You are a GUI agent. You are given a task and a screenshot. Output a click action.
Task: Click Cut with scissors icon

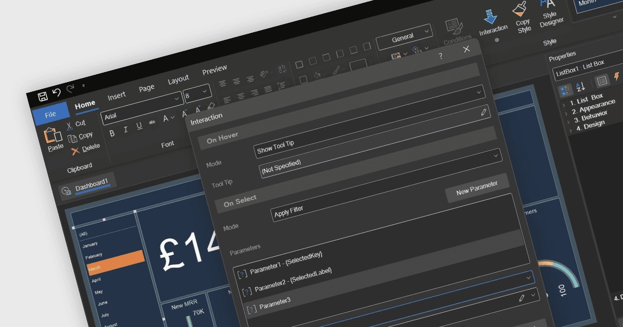coord(76,125)
